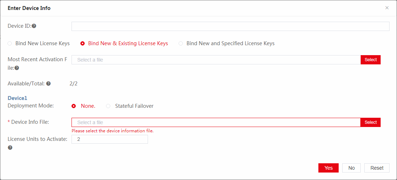Click the help icon beside Device ID

[x=34, y=26]
